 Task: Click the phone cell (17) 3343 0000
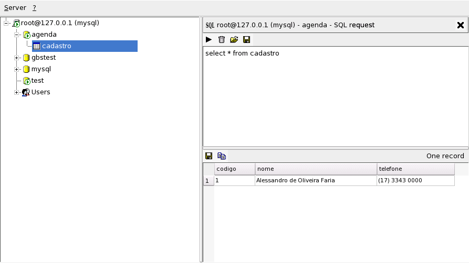pos(416,180)
